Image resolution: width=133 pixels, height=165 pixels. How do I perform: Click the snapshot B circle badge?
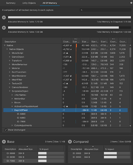4,28
